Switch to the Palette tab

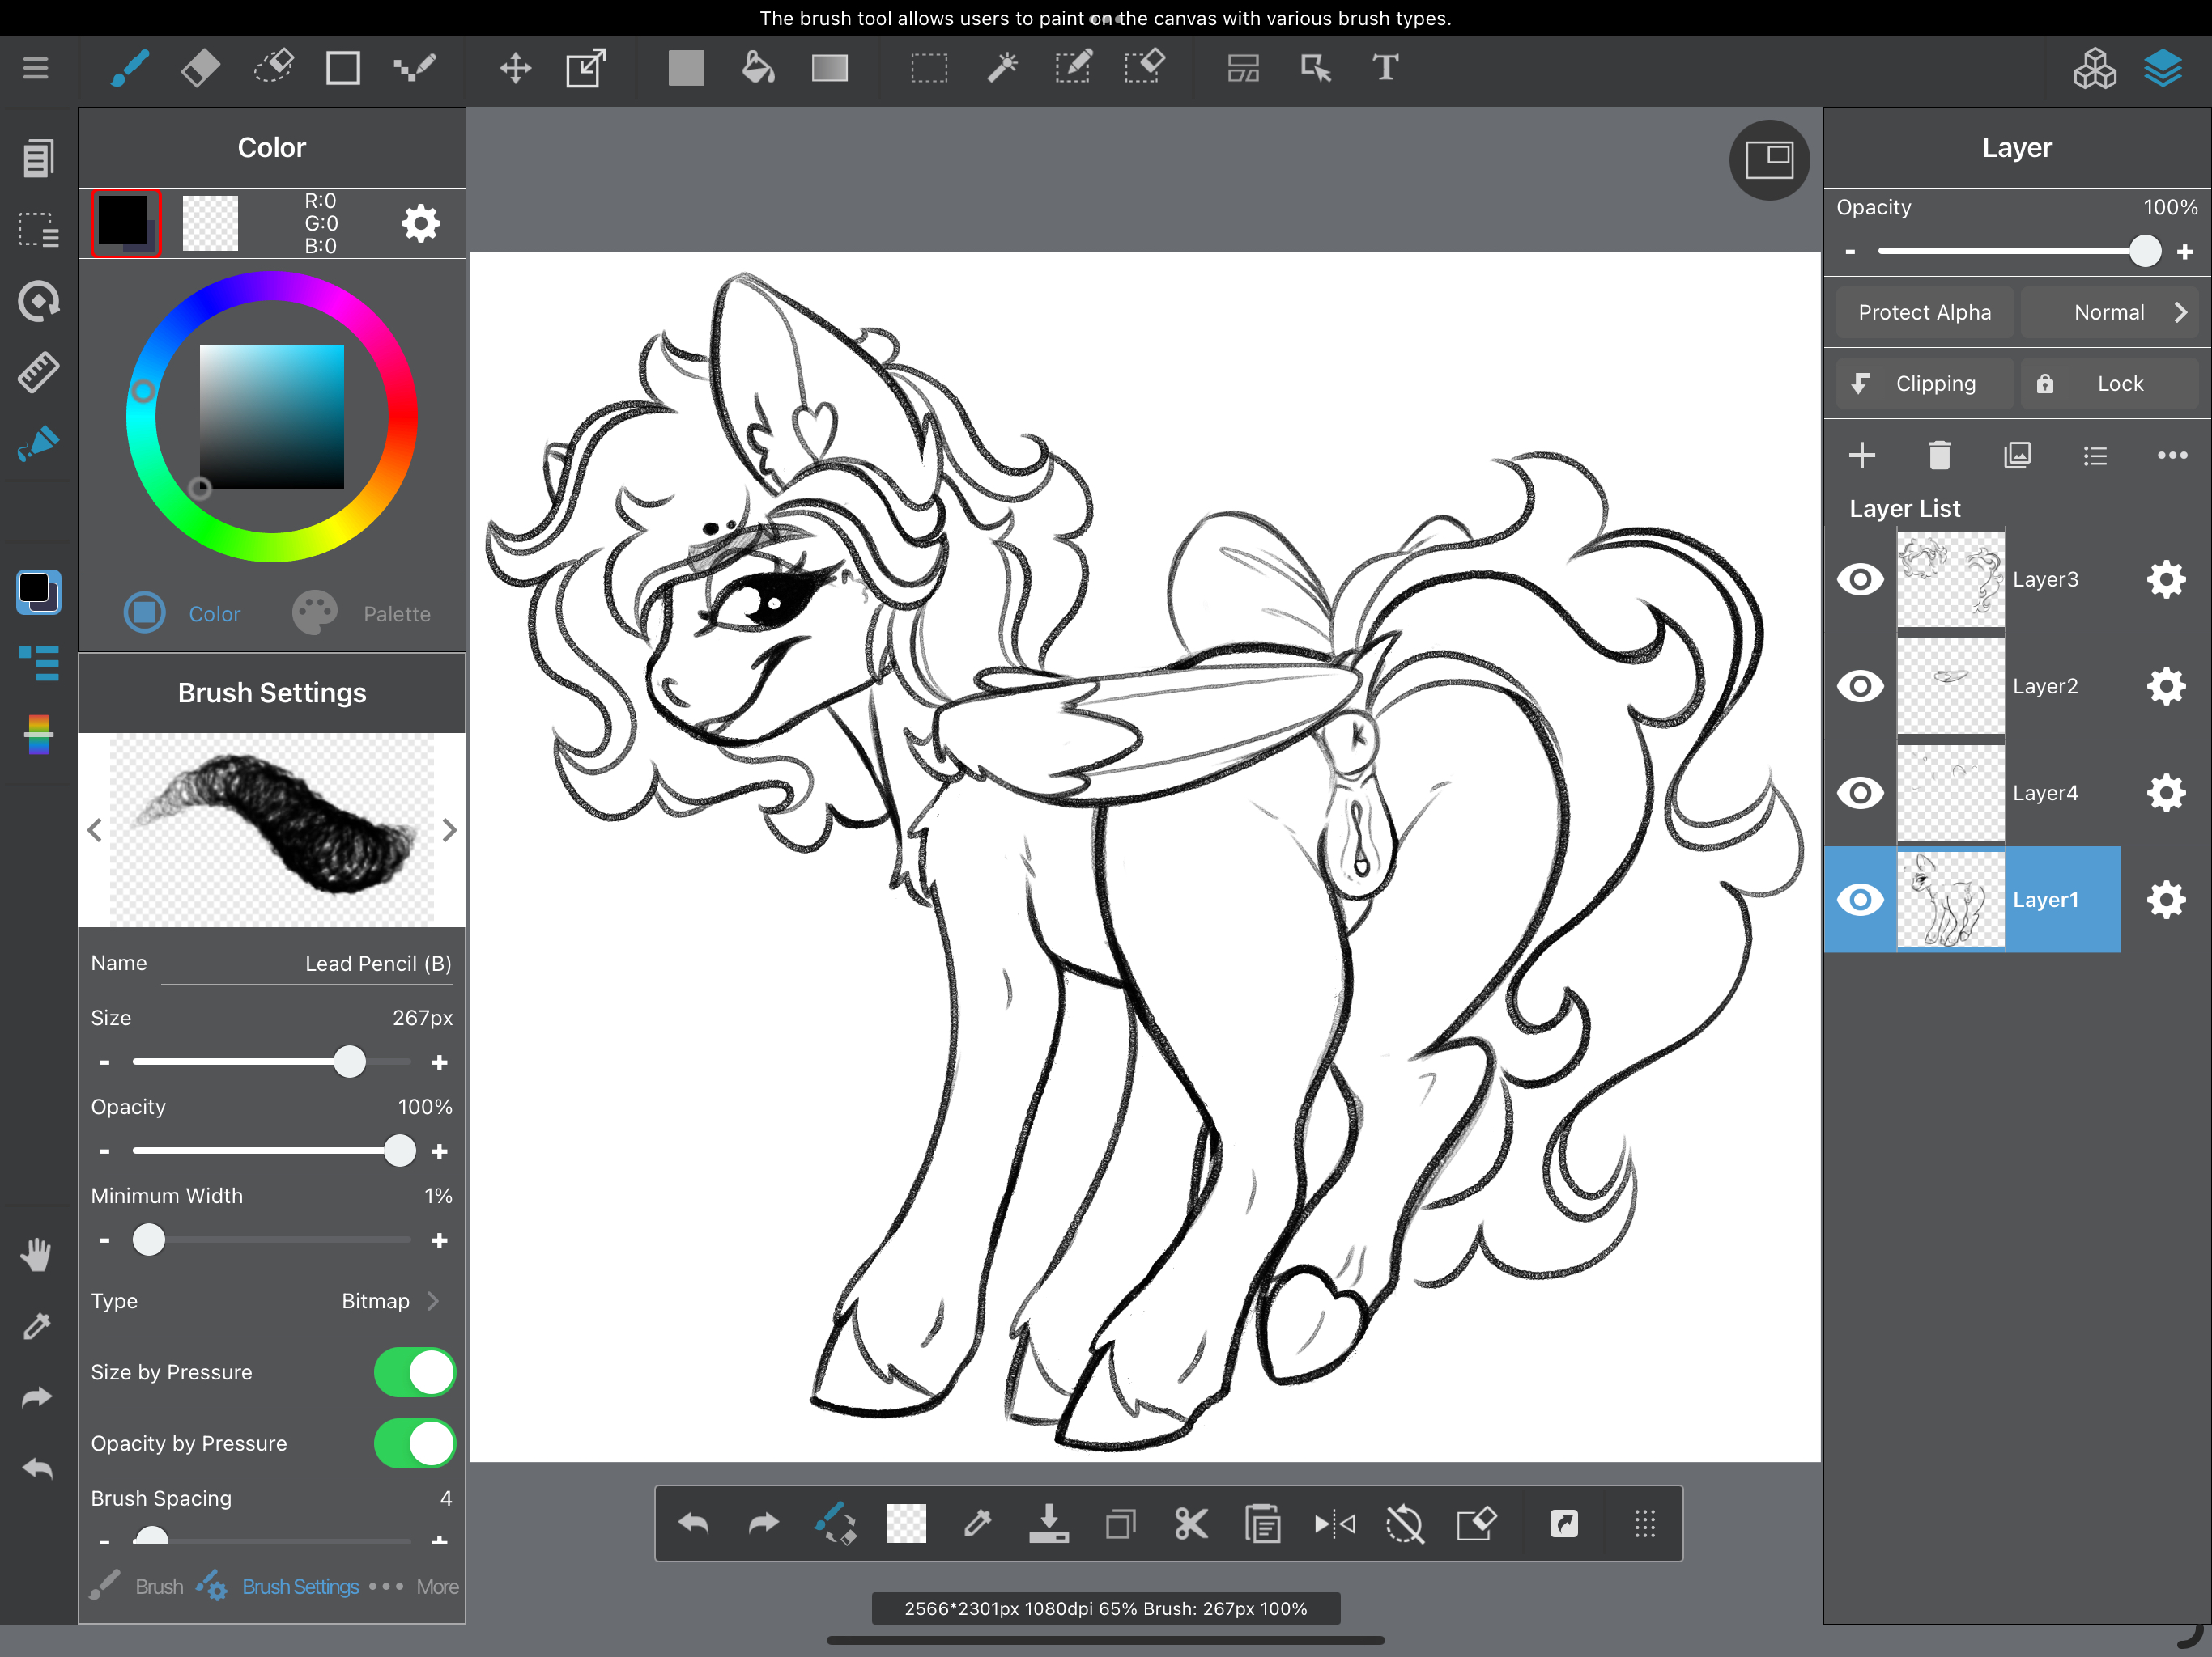coord(362,613)
